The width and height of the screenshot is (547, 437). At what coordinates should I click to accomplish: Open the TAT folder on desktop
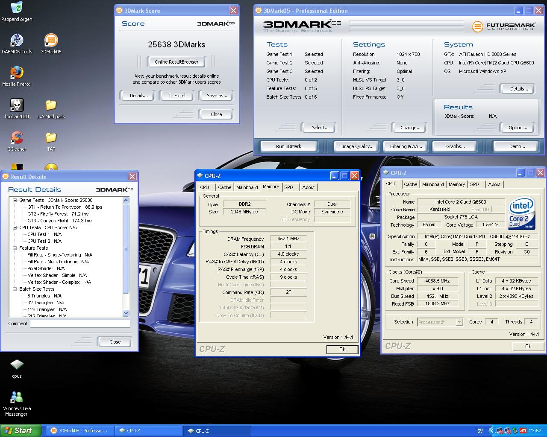[51, 141]
